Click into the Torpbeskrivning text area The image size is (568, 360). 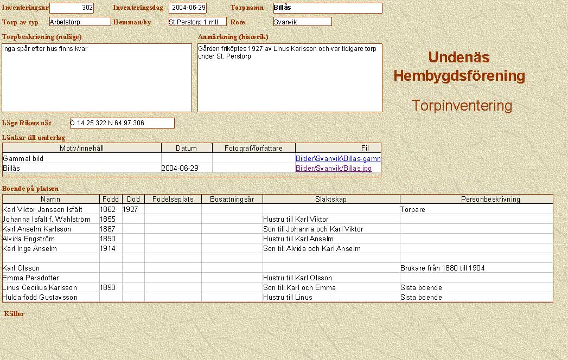pos(97,78)
